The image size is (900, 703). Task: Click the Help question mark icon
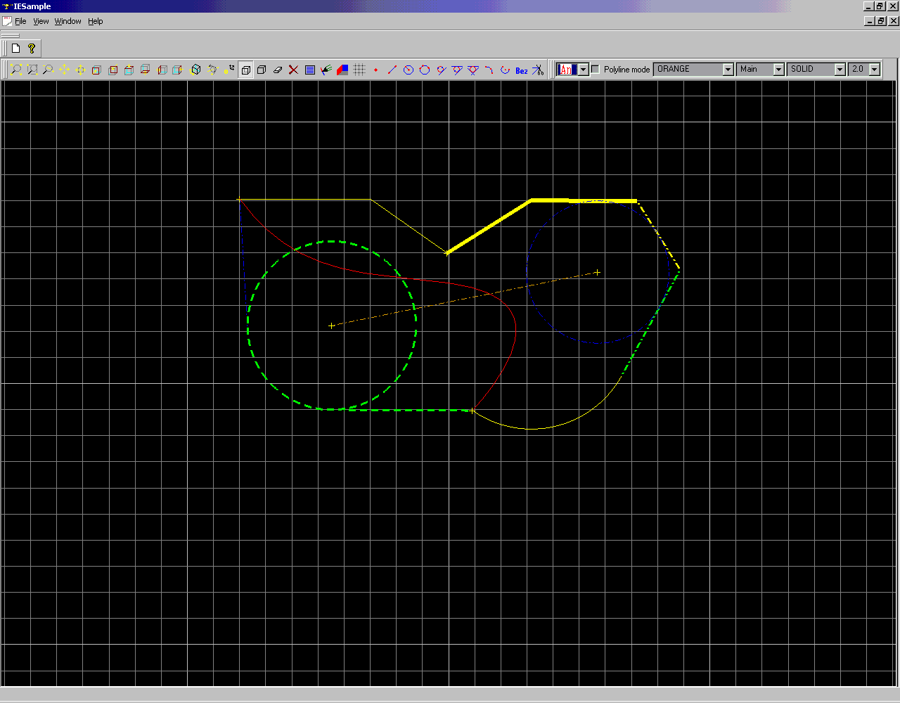[x=32, y=49]
